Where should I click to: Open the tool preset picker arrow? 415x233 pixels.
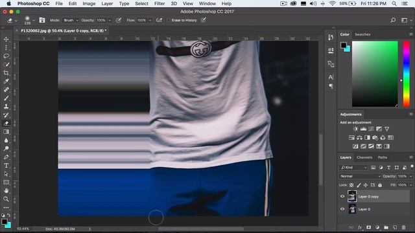tap(16, 20)
